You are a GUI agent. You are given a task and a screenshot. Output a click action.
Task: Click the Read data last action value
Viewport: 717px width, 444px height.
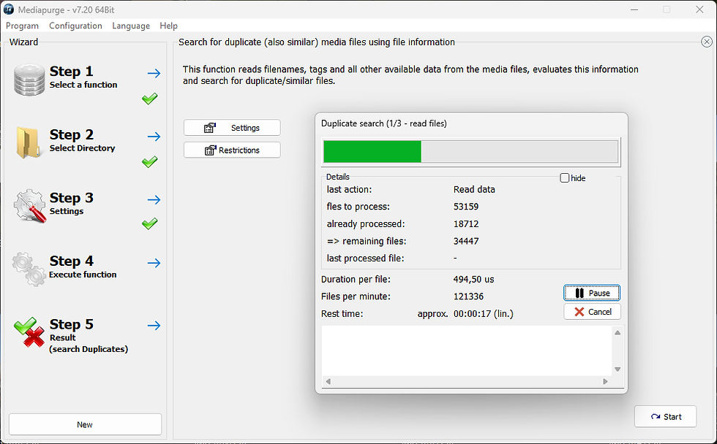point(474,189)
